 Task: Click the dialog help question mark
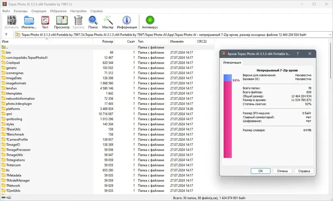(x=298, y=54)
